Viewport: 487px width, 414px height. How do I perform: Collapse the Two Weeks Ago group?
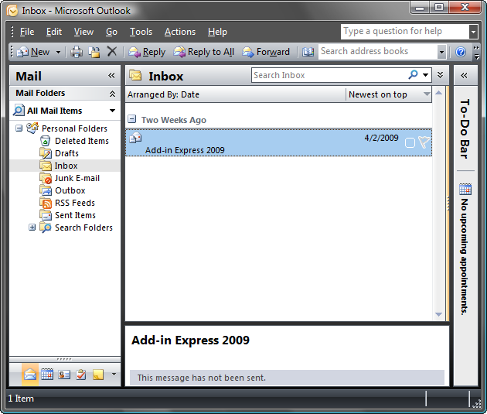[x=132, y=118]
